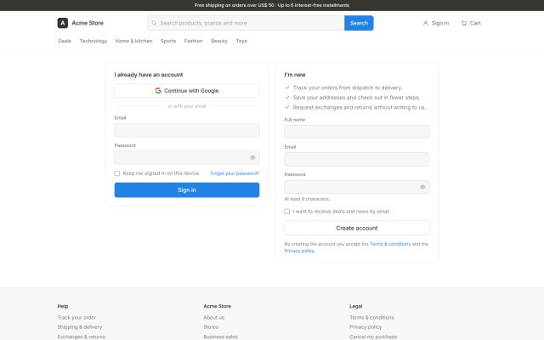Click the 'I'm new' heading
This screenshot has height=340, width=544.
[x=295, y=75]
